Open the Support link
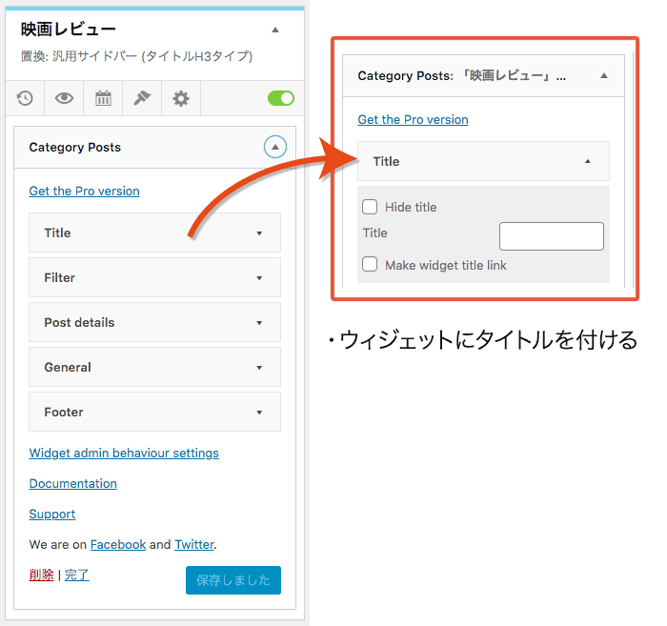 51,515
